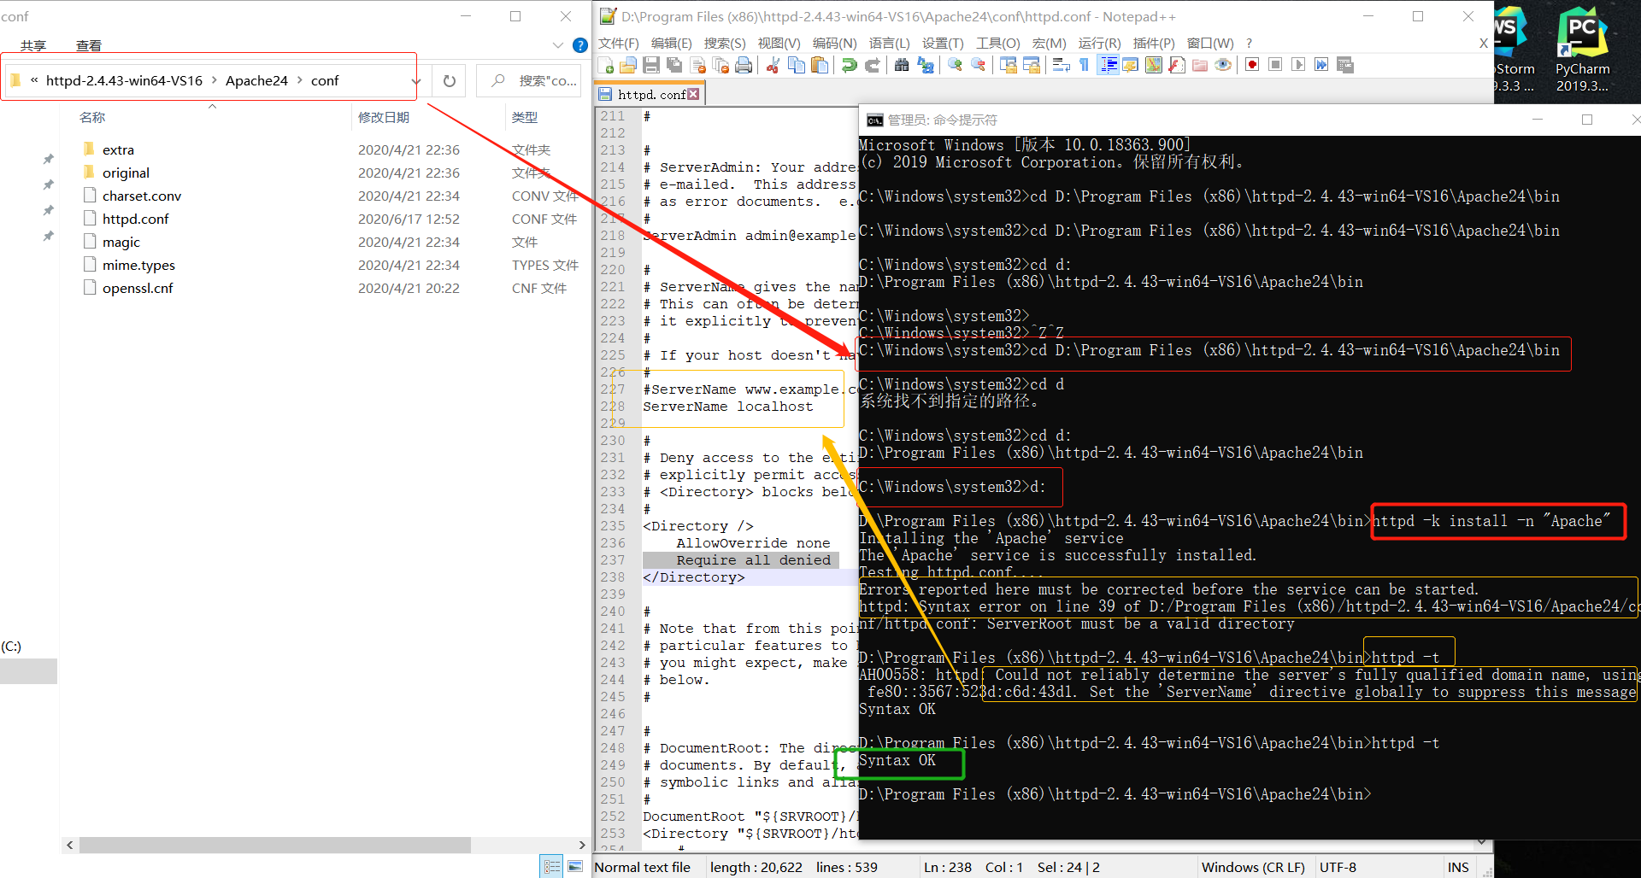1641x878 pixels.
Task: Open the breadcrumb overflow double-chevron
Action: tap(34, 80)
